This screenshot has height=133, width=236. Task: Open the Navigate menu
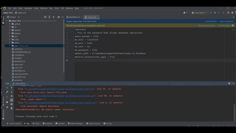click(x=28, y=8)
